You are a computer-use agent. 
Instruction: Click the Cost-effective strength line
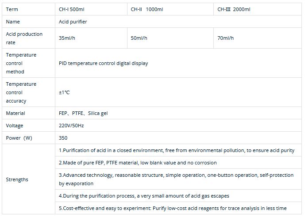click(173, 208)
